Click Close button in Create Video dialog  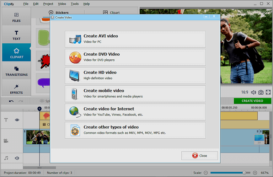(200, 156)
